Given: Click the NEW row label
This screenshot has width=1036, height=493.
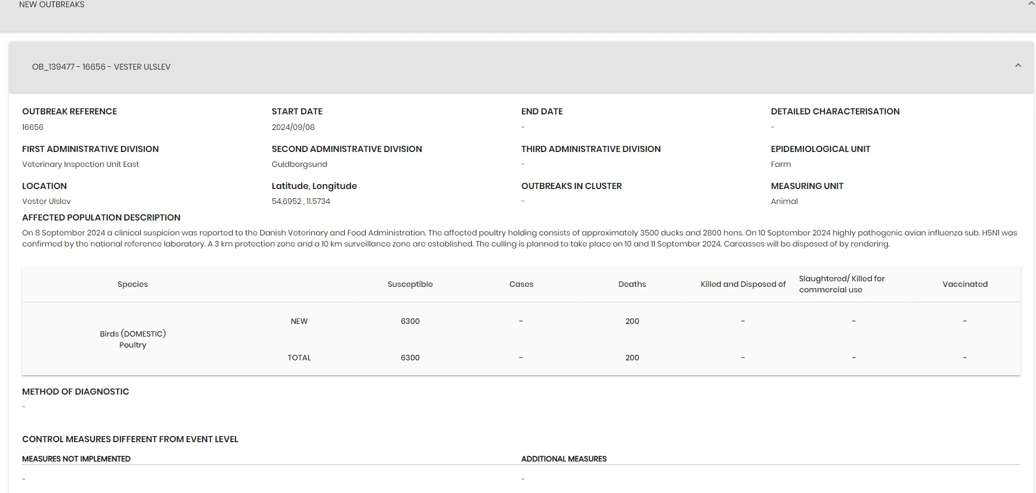Looking at the screenshot, I should tap(299, 321).
